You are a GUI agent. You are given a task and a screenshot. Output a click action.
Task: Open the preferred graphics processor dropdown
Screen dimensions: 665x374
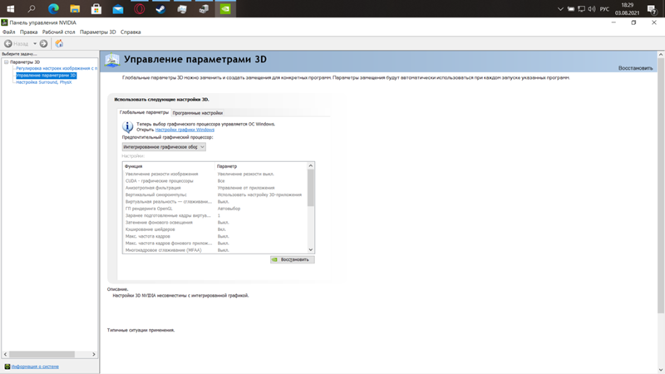point(164,147)
